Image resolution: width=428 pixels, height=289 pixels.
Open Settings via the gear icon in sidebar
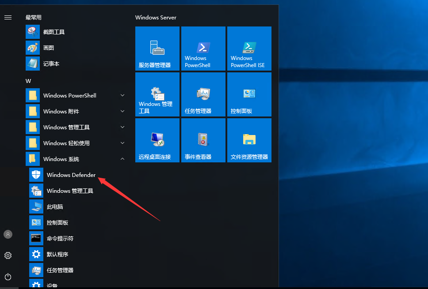(8, 255)
